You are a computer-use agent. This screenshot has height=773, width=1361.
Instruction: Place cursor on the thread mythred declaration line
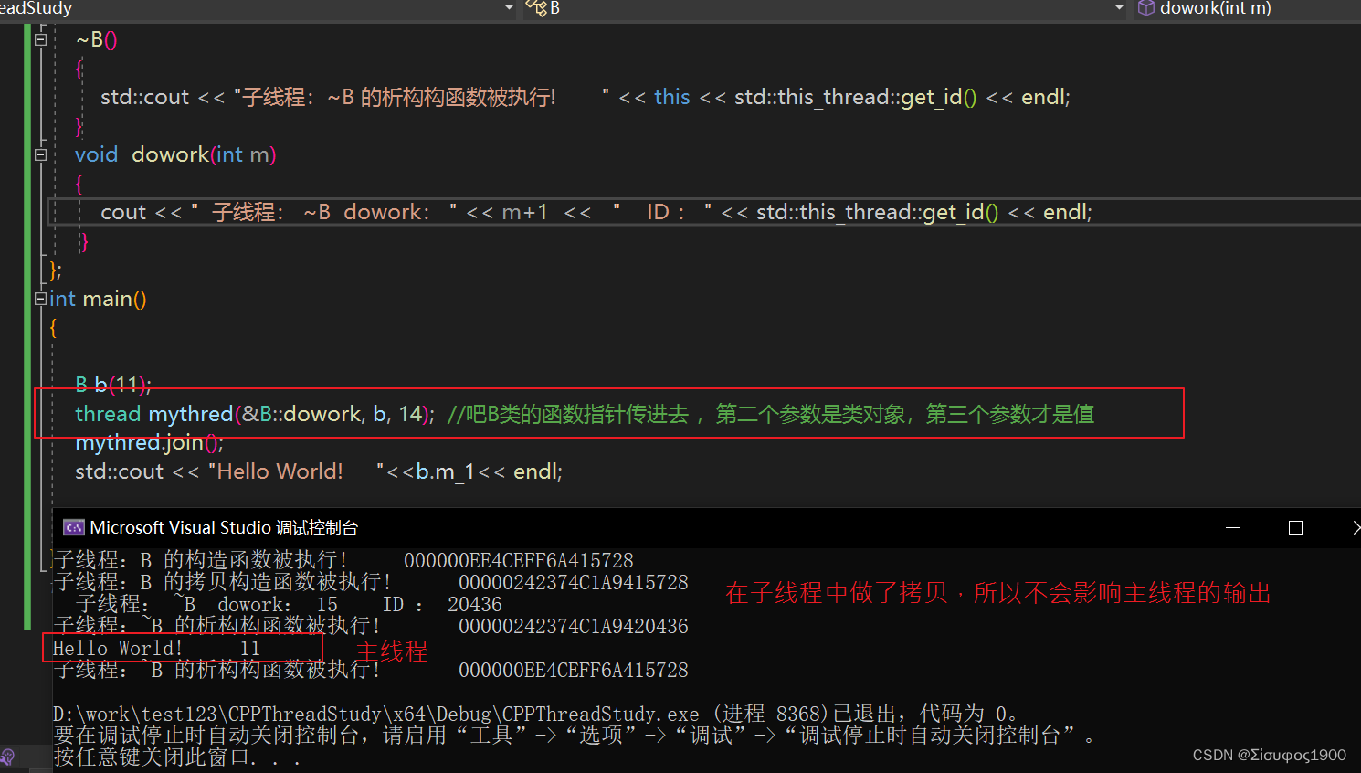[x=256, y=413]
